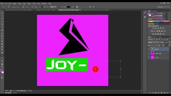Viewport: 171px width, 96px height.
Task: Select the Hand tool
Action: 2,64
